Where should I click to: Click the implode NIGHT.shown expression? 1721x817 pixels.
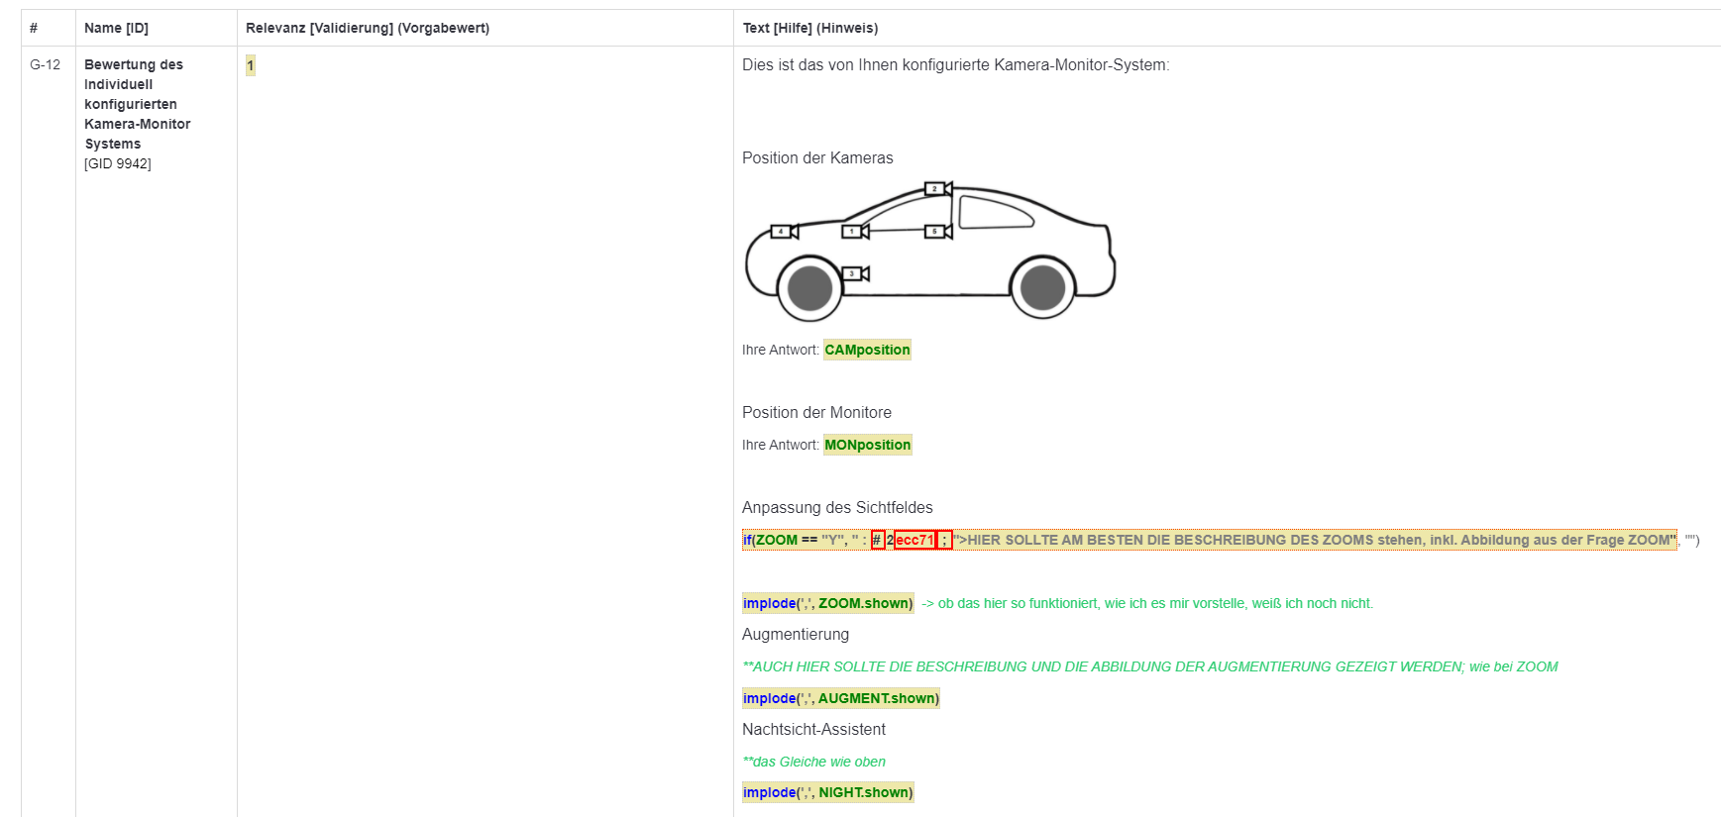point(827,792)
